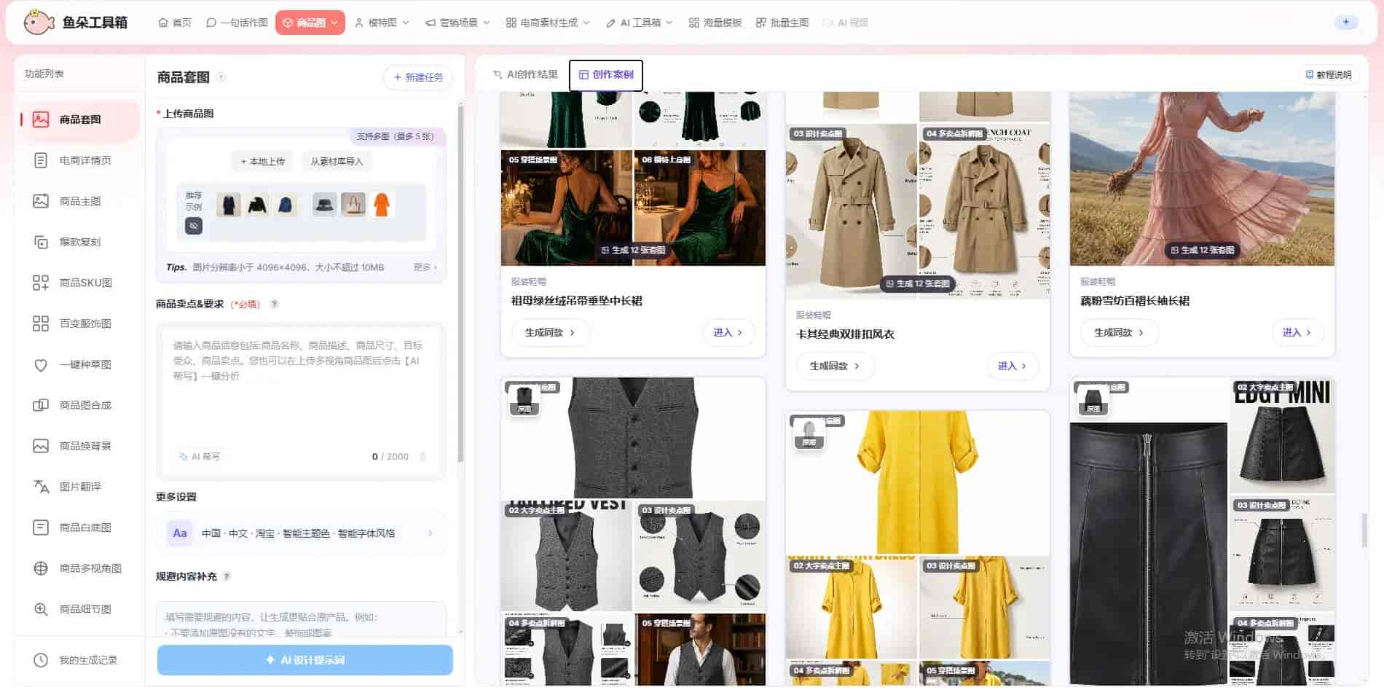The image size is (1384, 698).
Task: Open 商品图合成 tool
Action: (79, 405)
